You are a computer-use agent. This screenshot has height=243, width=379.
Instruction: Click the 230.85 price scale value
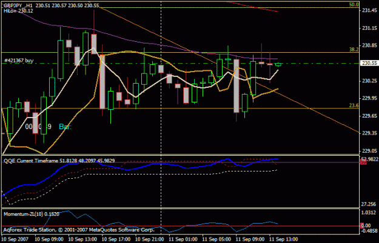[x=369, y=45]
